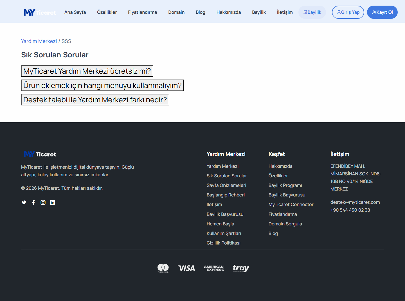Click the destek@myticaret.com email address
The height and width of the screenshot is (301, 405).
pos(355,202)
